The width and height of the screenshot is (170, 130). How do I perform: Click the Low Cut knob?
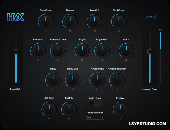(95, 21)
